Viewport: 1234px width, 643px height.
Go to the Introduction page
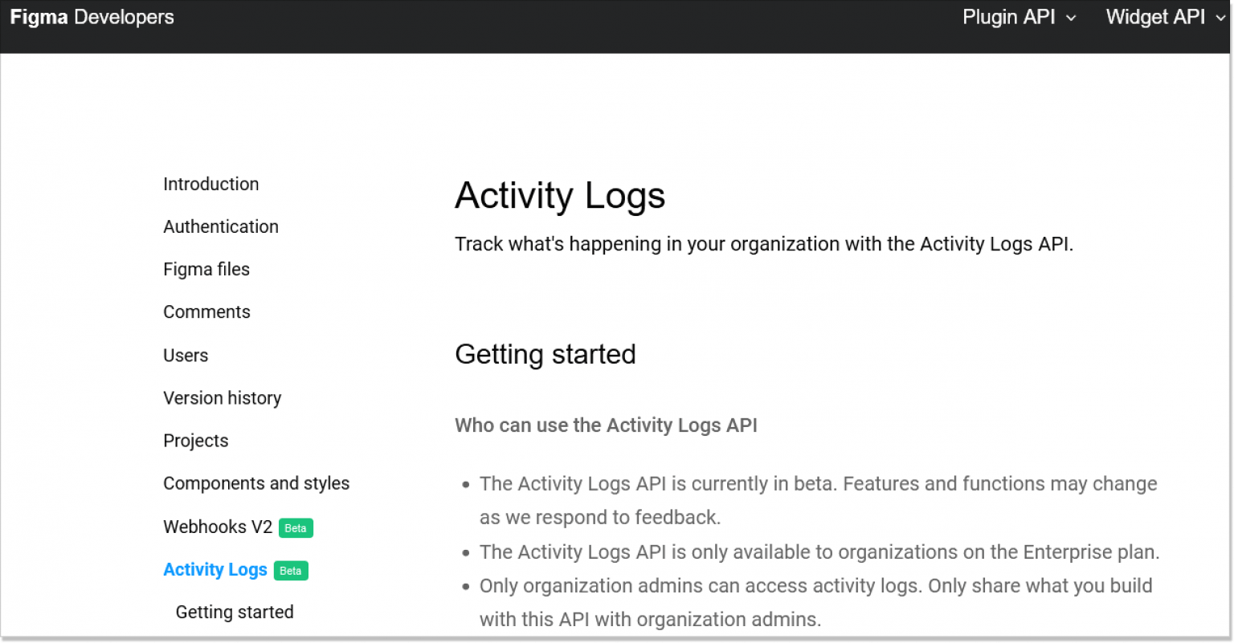(x=210, y=184)
